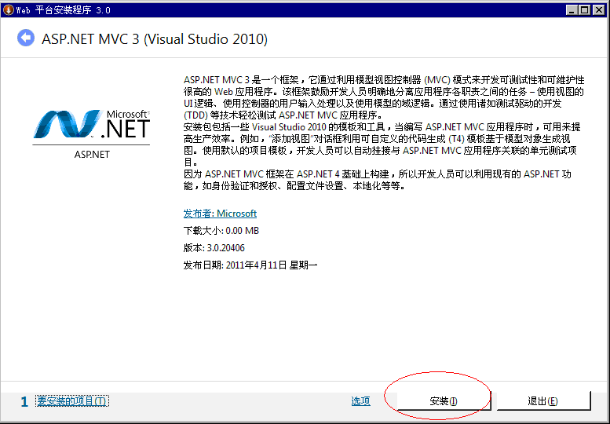Click the blue back arrow icon
610x424 pixels.
click(26, 38)
